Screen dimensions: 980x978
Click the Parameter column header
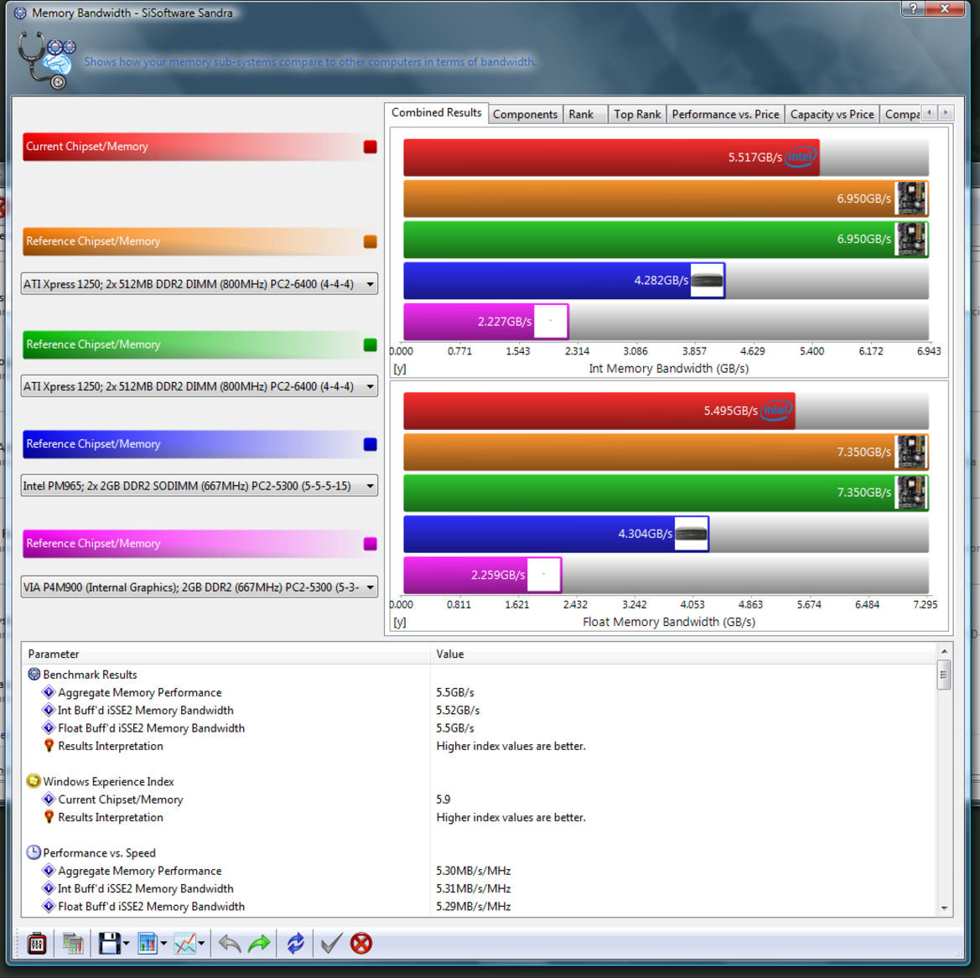tap(226, 654)
